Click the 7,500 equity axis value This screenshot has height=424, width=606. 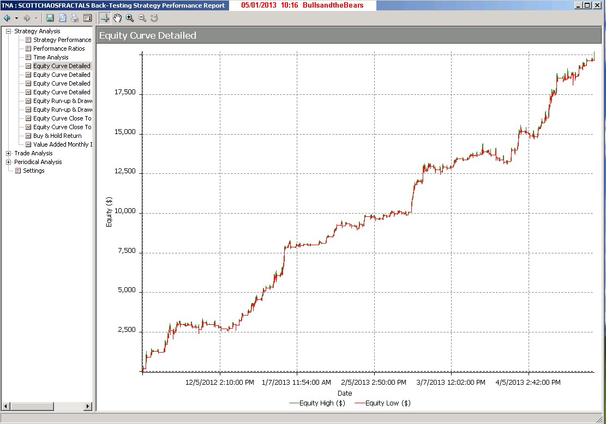[x=127, y=251]
